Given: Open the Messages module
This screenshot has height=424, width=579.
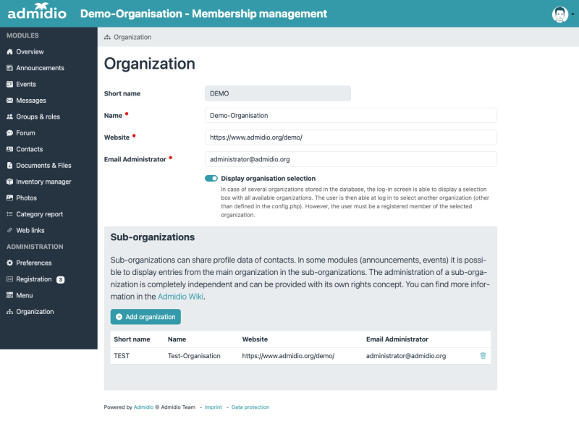Looking at the screenshot, I should (31, 101).
